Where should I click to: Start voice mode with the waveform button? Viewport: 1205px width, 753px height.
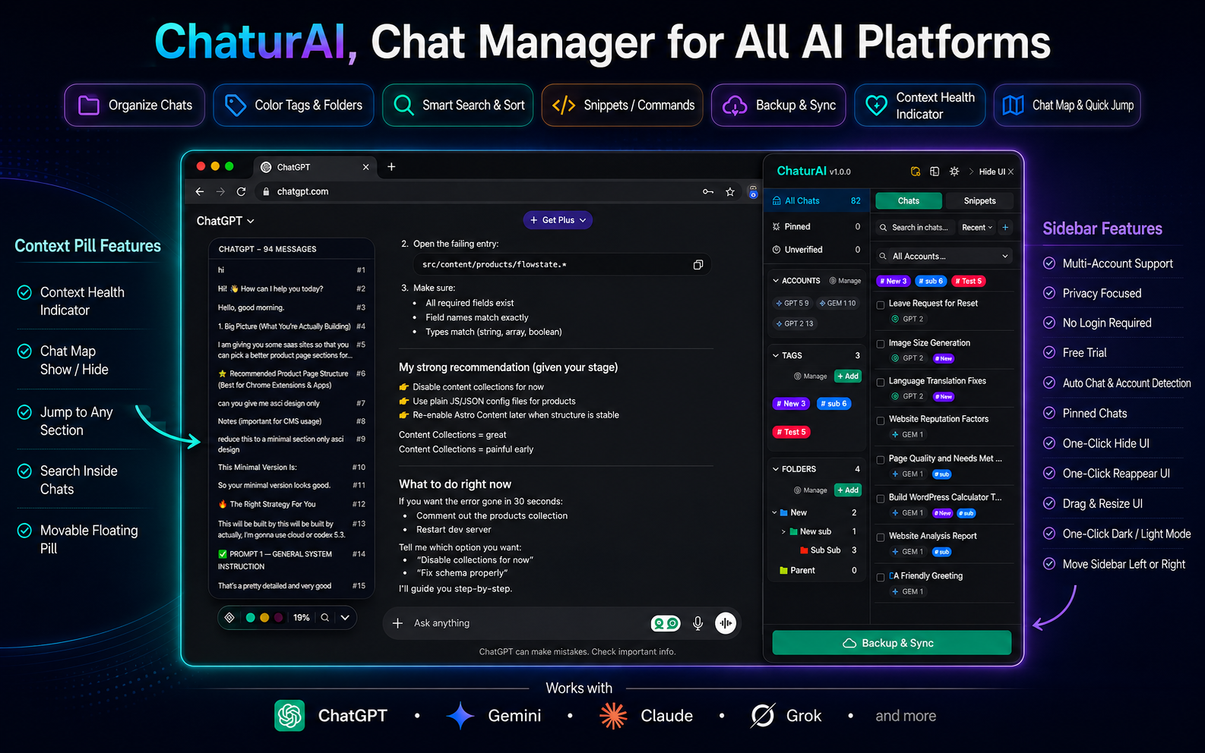click(x=726, y=623)
